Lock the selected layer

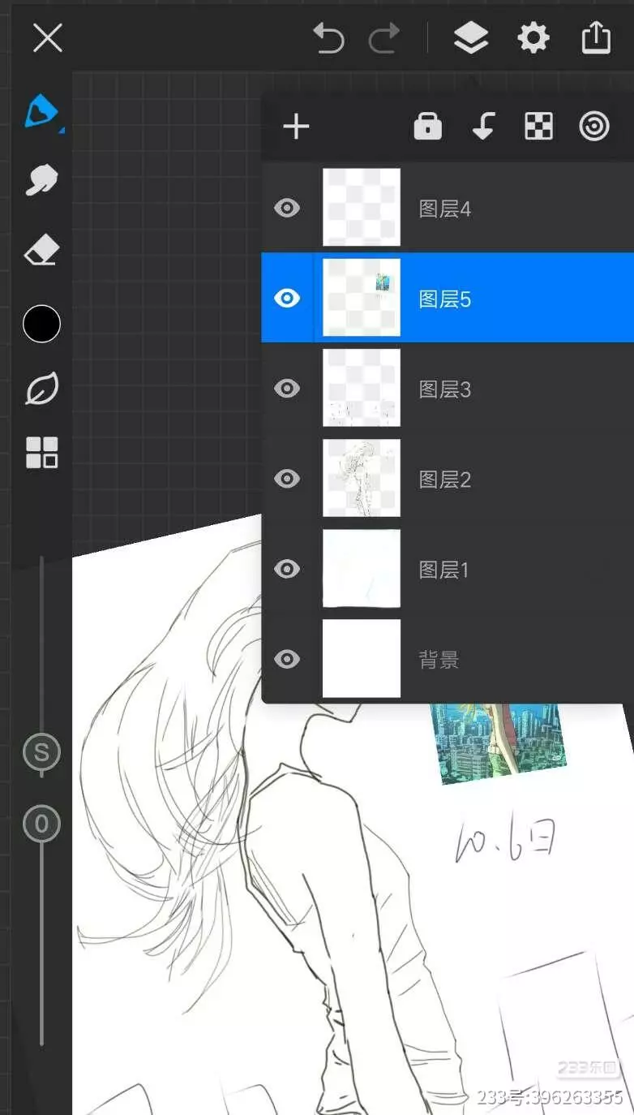pos(427,127)
